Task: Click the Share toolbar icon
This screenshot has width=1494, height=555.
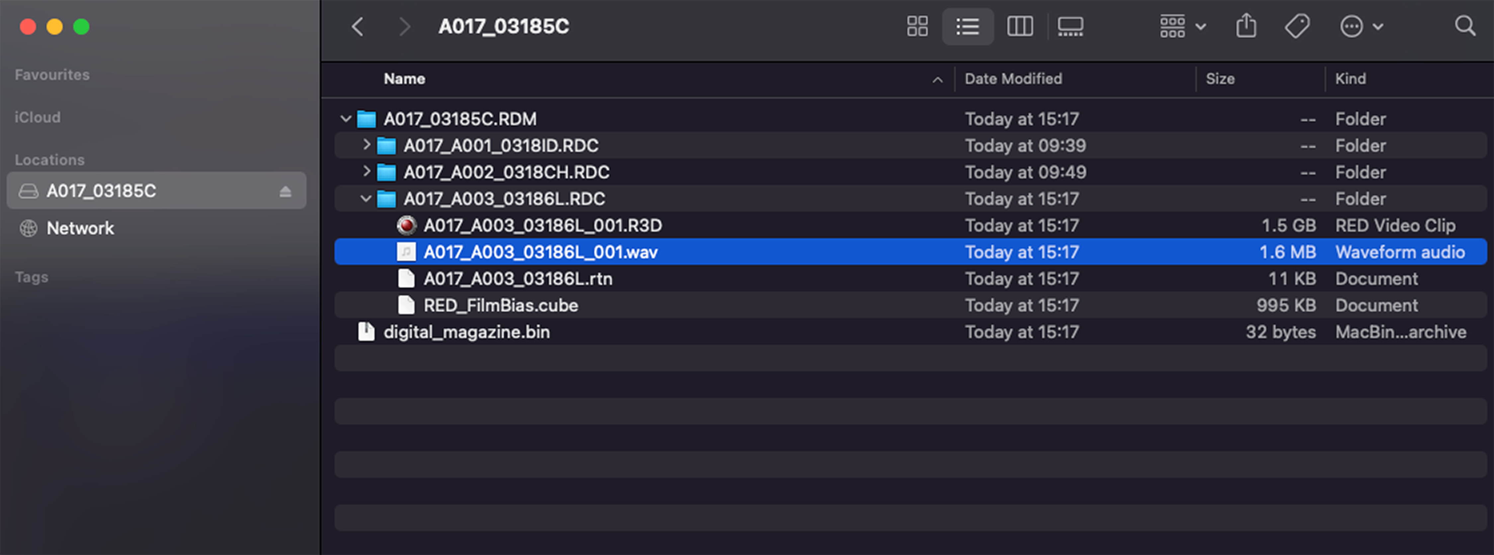Action: (1246, 27)
